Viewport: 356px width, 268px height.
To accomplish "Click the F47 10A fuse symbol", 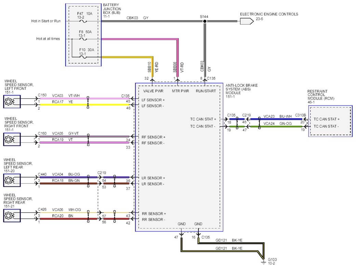I will (x=83, y=21).
